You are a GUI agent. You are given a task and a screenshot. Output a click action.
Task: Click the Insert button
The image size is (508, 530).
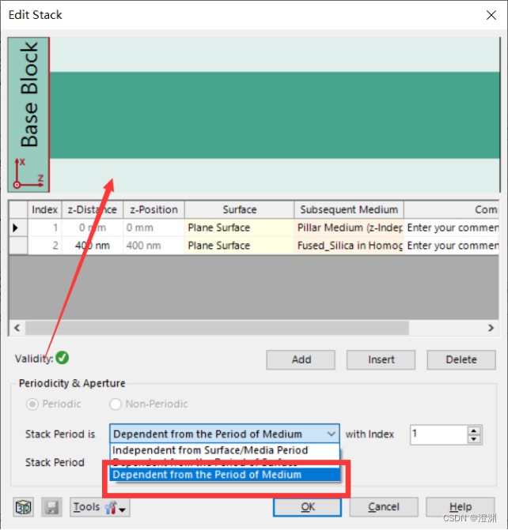pyautogui.click(x=381, y=359)
